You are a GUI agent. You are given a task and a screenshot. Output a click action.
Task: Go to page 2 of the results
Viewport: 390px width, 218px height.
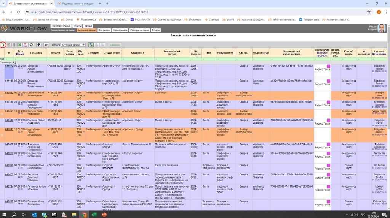16,62
